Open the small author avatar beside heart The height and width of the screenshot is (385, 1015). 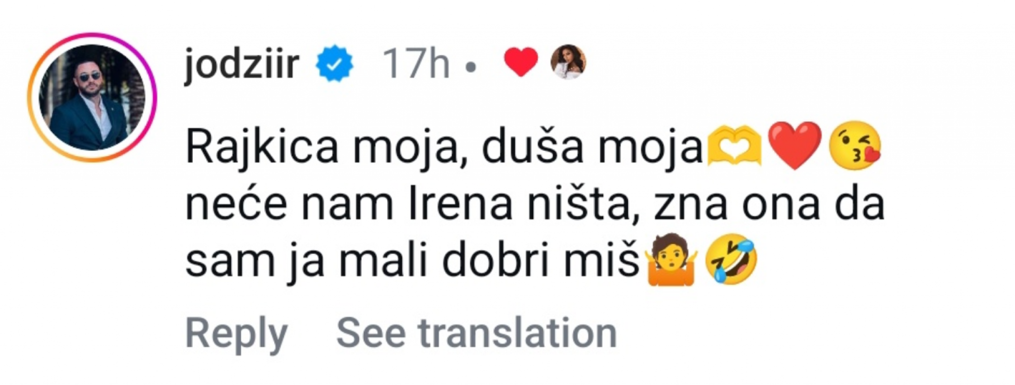tap(568, 62)
